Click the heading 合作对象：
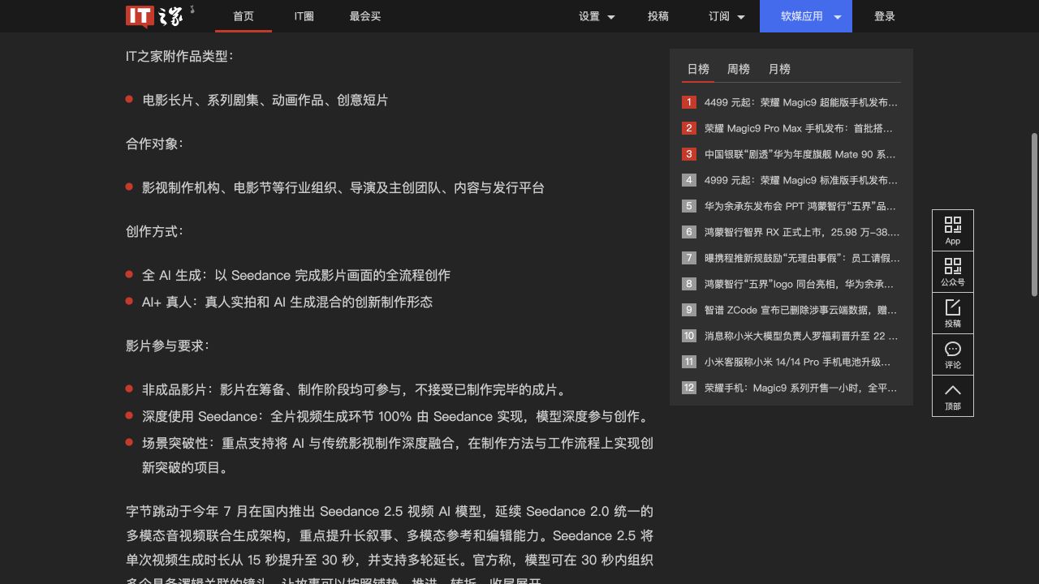This screenshot has height=584, width=1039. 155,144
